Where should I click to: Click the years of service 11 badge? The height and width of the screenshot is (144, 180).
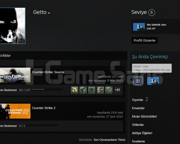(x=138, y=81)
